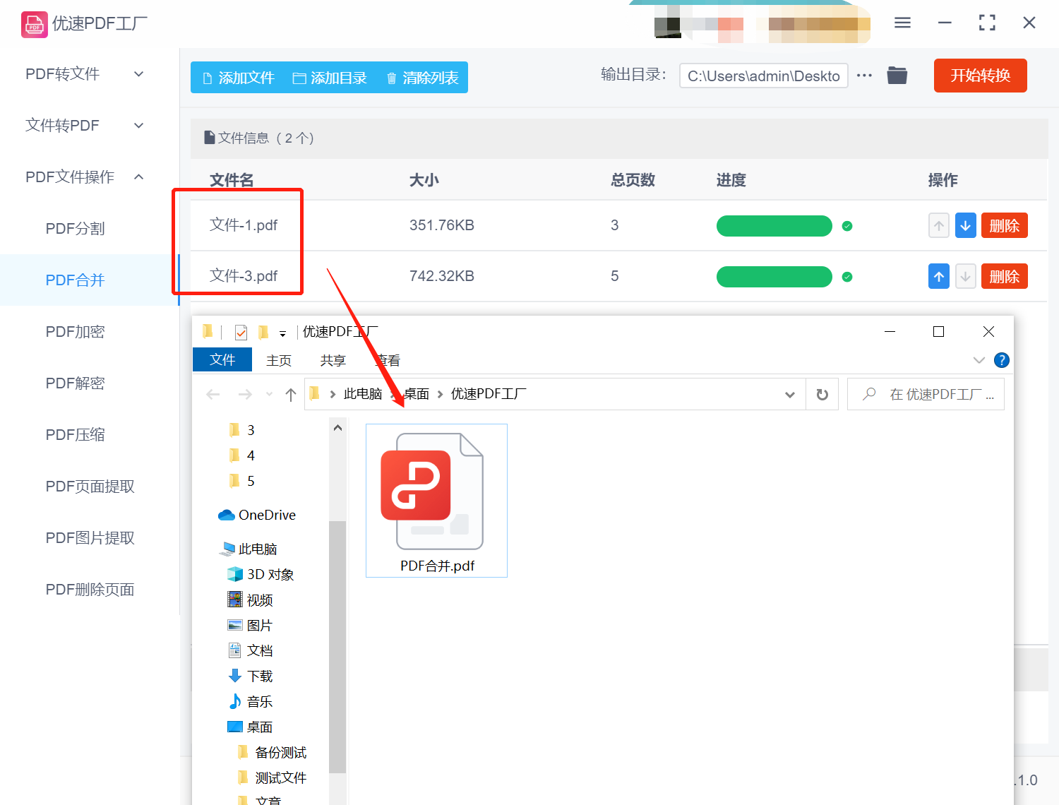Image resolution: width=1059 pixels, height=805 pixels.
Task: Select 桌面 in the navigation pane
Action: (251, 727)
